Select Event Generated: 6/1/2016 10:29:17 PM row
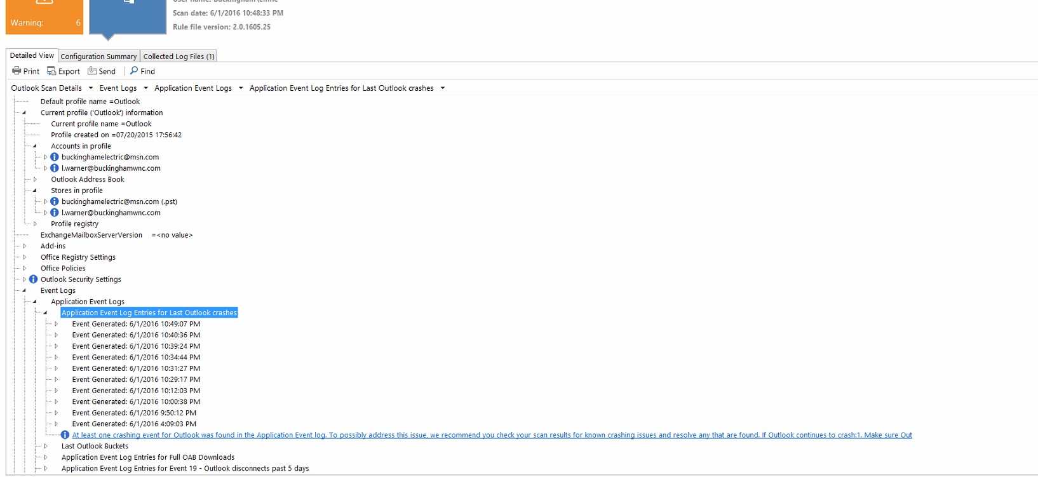The width and height of the screenshot is (1038, 477). [x=136, y=379]
